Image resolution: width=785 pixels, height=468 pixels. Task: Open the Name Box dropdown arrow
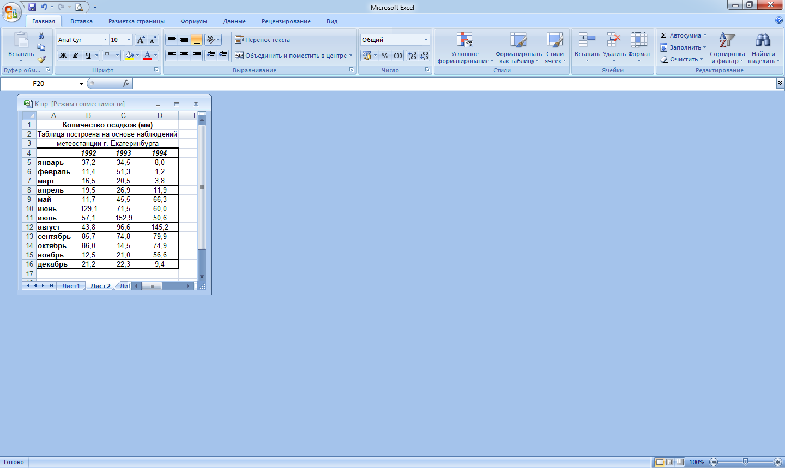(81, 83)
